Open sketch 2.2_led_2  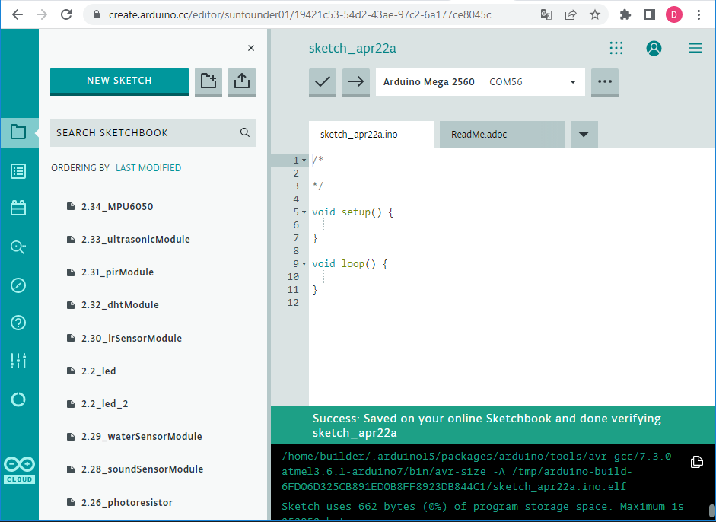click(x=104, y=404)
